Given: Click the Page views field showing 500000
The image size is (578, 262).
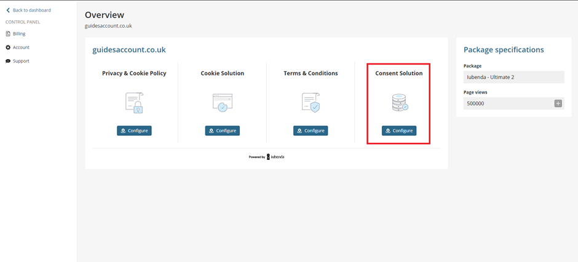Looking at the screenshot, I should click(x=514, y=103).
